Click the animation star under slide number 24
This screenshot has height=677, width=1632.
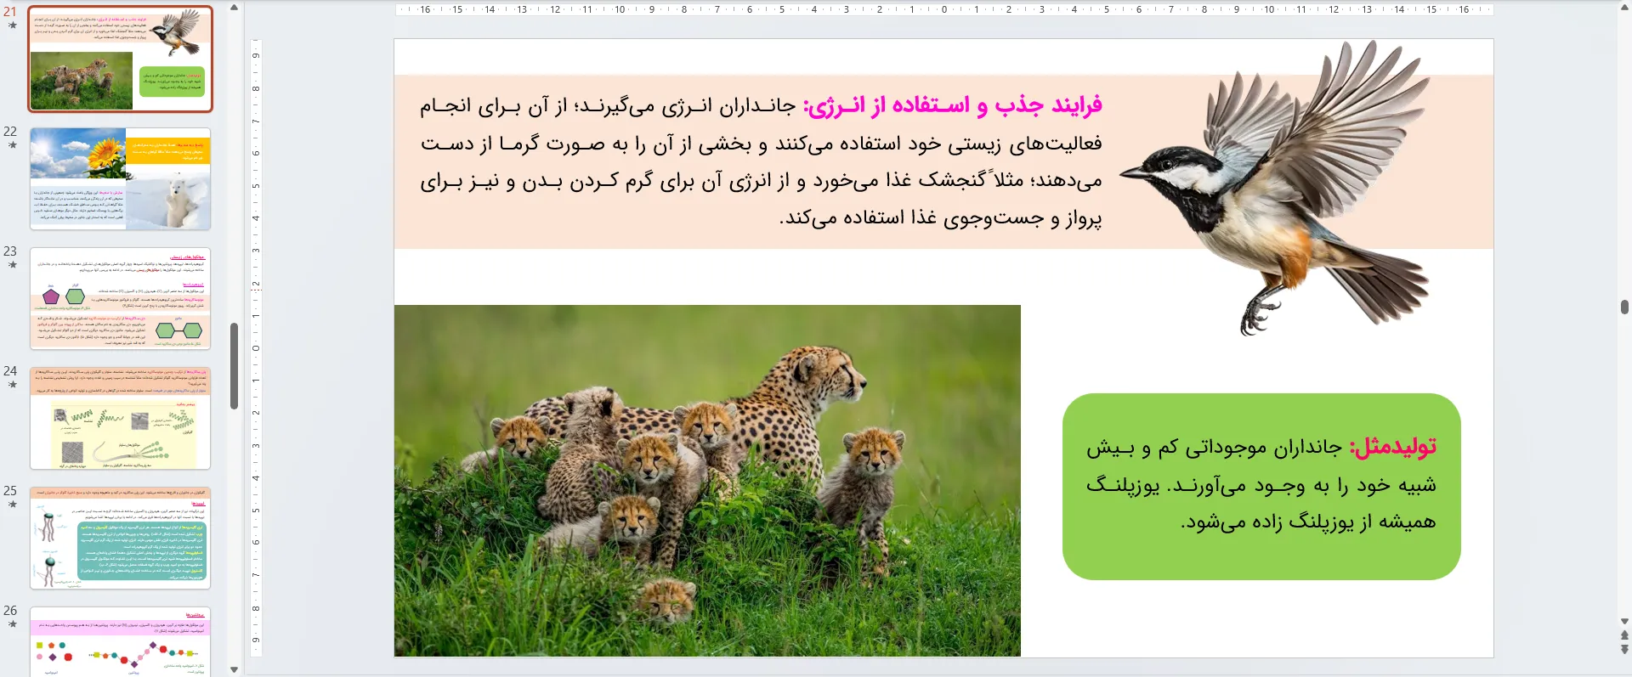click(12, 385)
